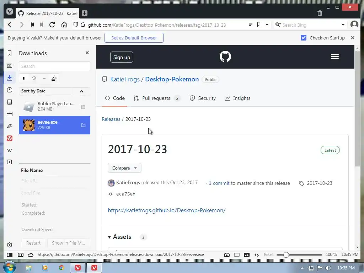Image resolution: width=364 pixels, height=273 pixels.
Task: Retry the selected download
Action: 34,78
